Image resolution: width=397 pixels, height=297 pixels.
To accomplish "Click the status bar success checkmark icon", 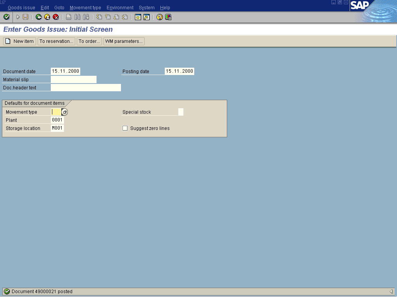I will (7, 292).
